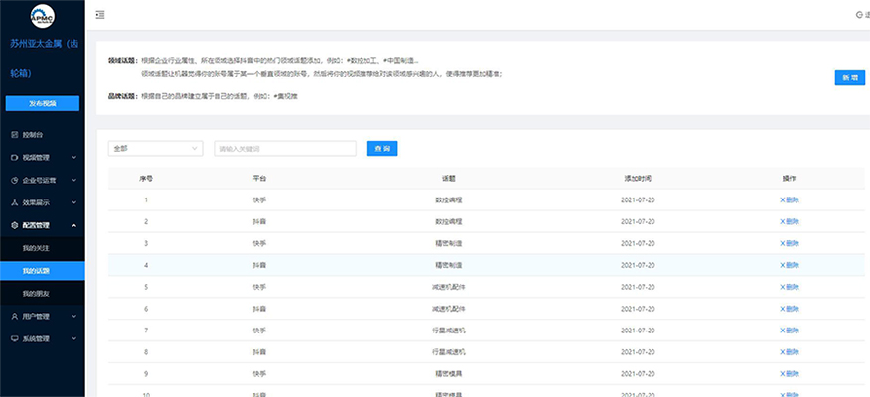
Task: Click the sidebar collapse icon in header
Action: coord(102,15)
